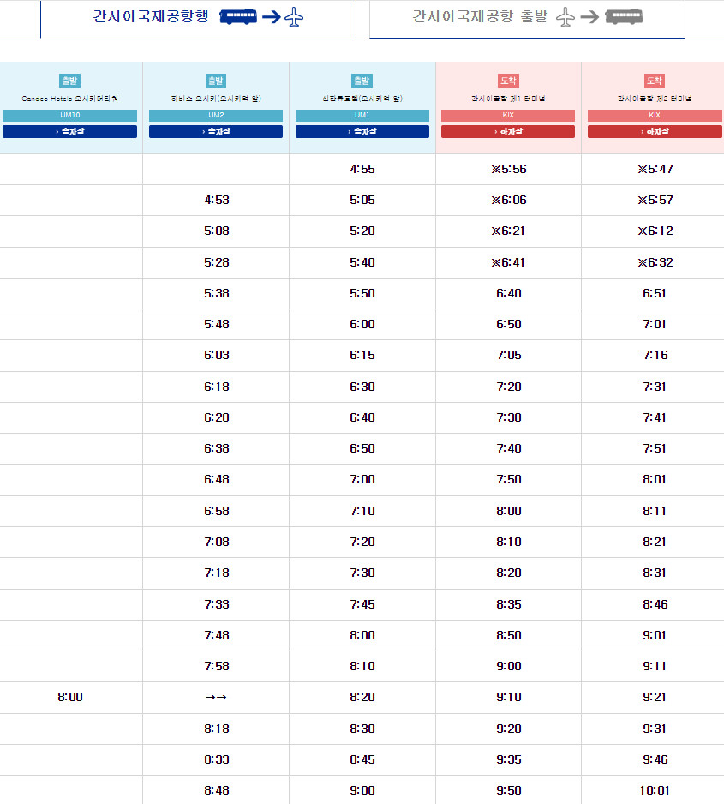
Task: Select the 7:33 departure time
Action: tap(216, 604)
